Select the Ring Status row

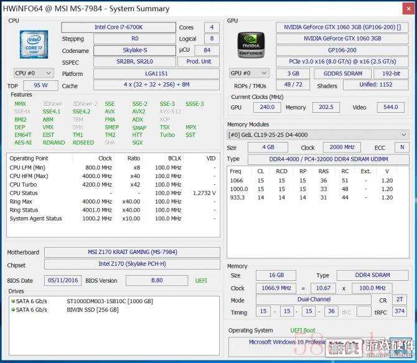pos(113,210)
